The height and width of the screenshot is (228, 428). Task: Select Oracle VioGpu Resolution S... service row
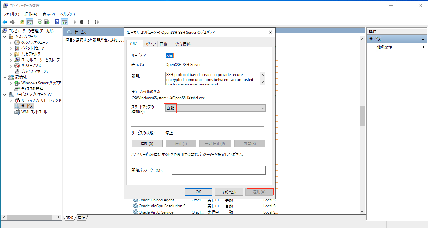(163, 206)
